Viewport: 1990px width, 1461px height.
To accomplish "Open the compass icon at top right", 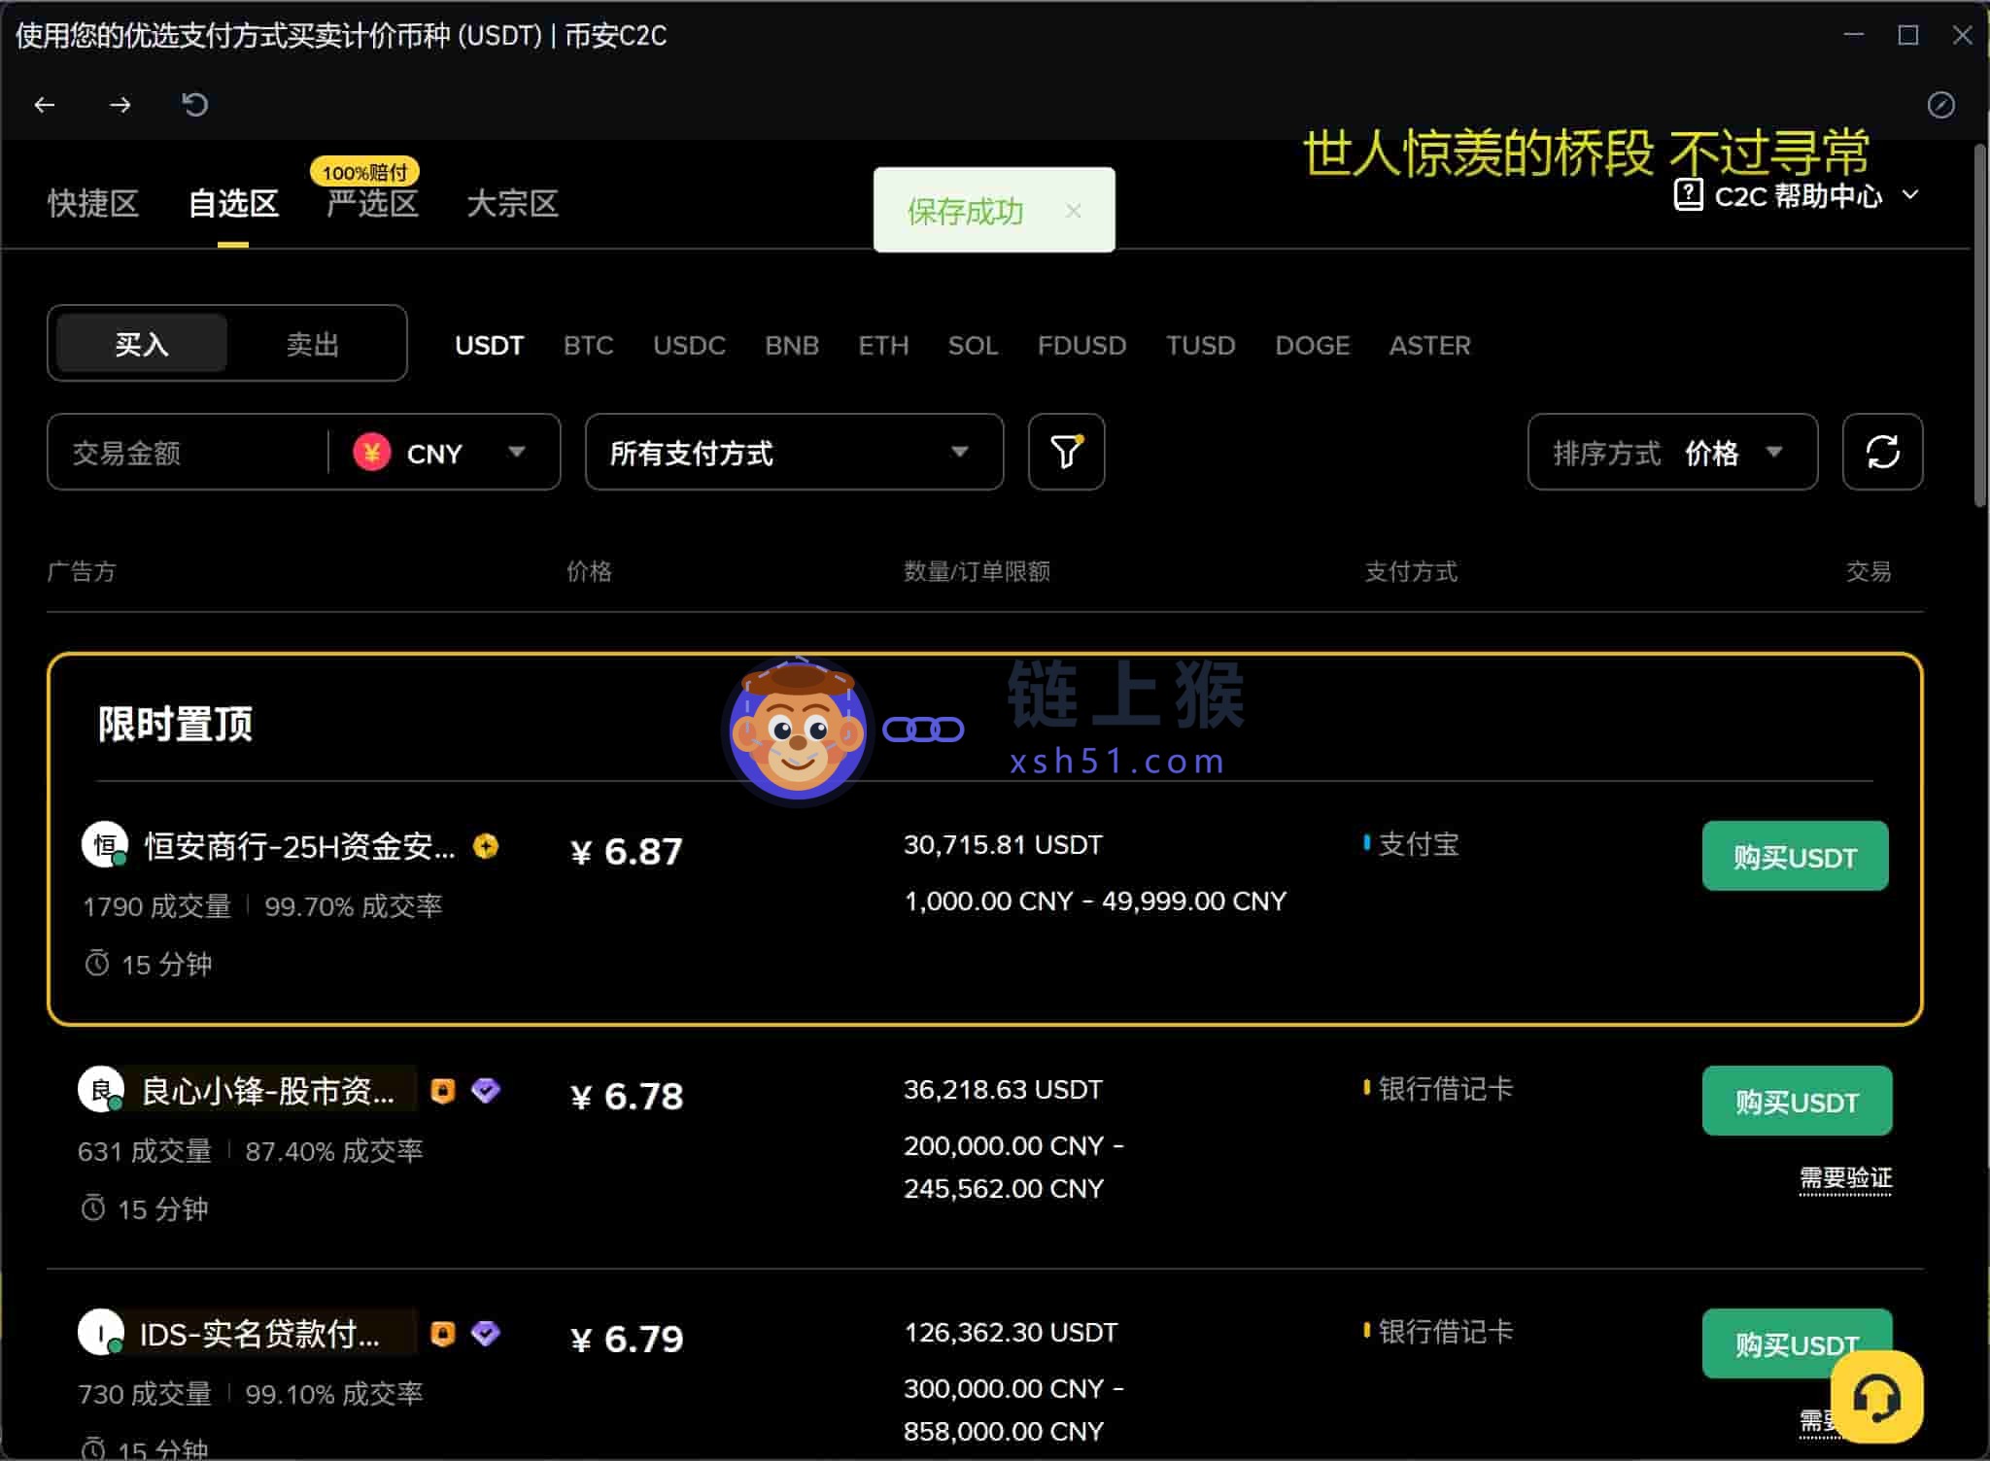I will [x=1940, y=105].
